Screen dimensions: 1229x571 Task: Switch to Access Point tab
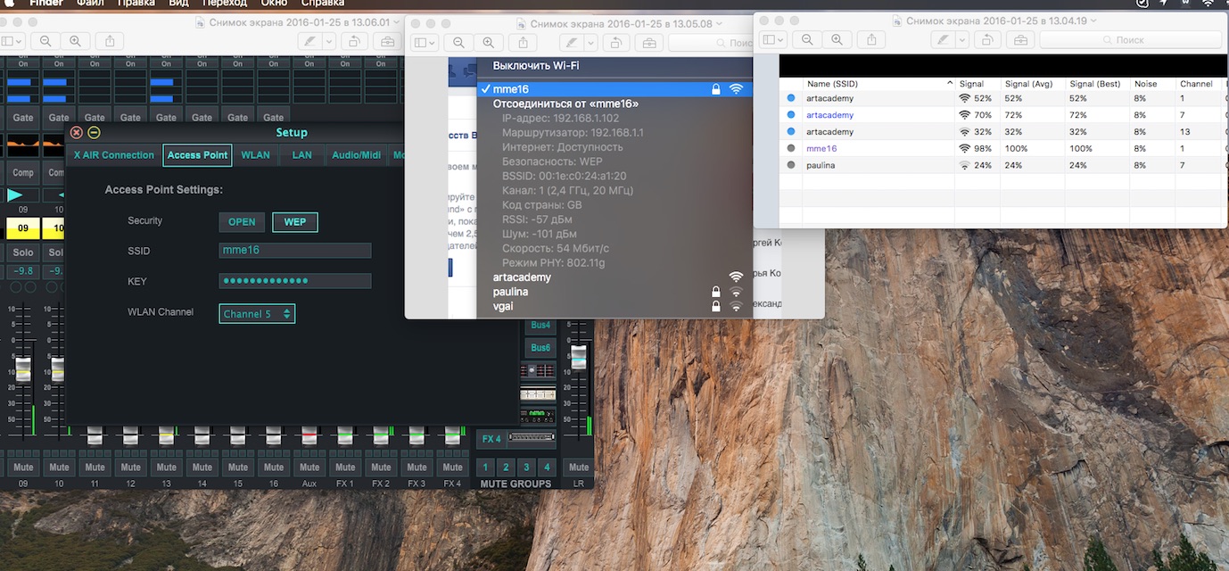pyautogui.click(x=197, y=155)
